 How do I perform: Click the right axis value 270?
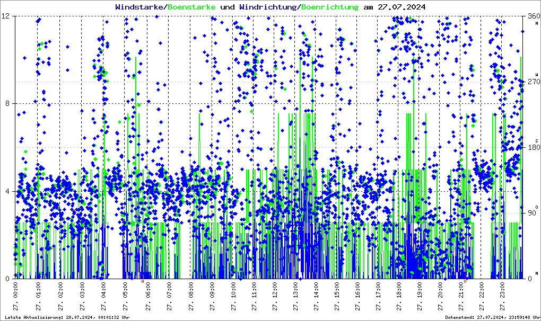[x=534, y=82]
